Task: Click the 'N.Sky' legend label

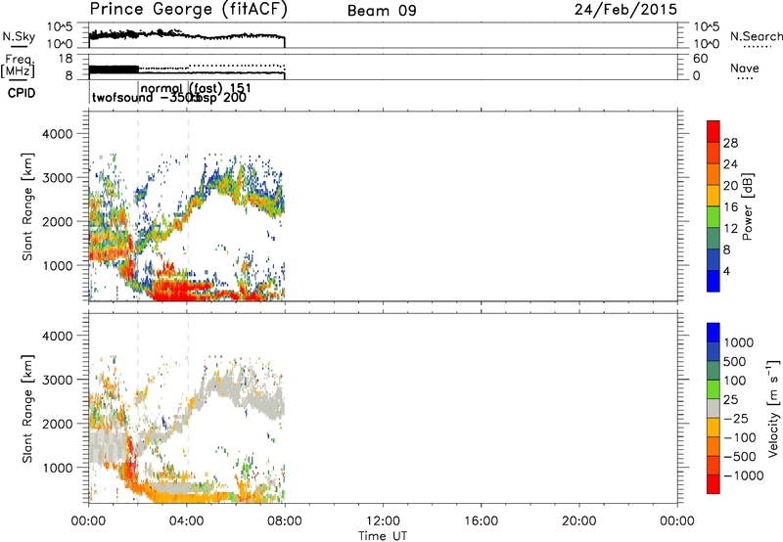Action: click(x=19, y=36)
